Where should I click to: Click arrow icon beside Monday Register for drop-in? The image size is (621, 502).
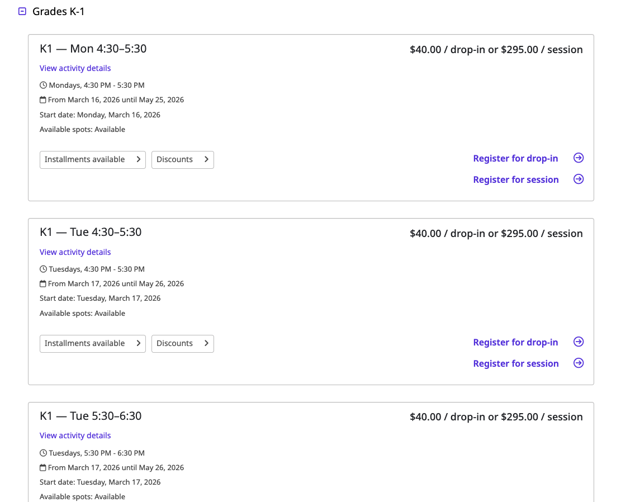(579, 158)
